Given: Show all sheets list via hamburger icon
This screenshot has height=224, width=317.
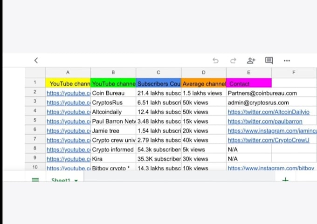Looking at the screenshot, I should [x=35, y=179].
